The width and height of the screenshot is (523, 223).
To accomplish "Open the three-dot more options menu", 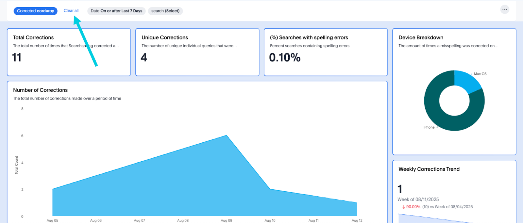I will click(505, 9).
